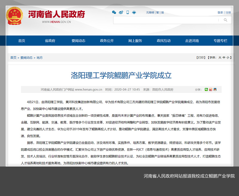
Task: Click the WeChat icon in the header
Action: tap(114, 13)
